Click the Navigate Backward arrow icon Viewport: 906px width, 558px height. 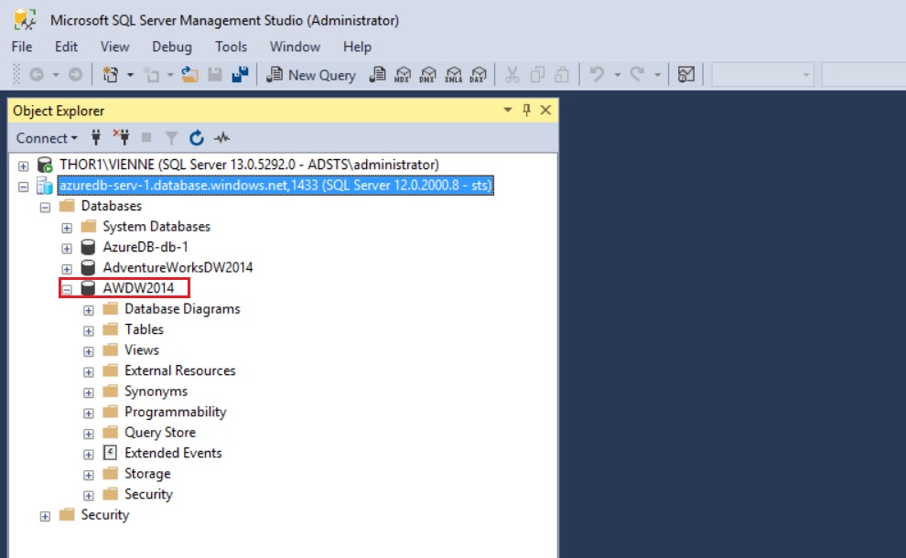tap(37, 74)
